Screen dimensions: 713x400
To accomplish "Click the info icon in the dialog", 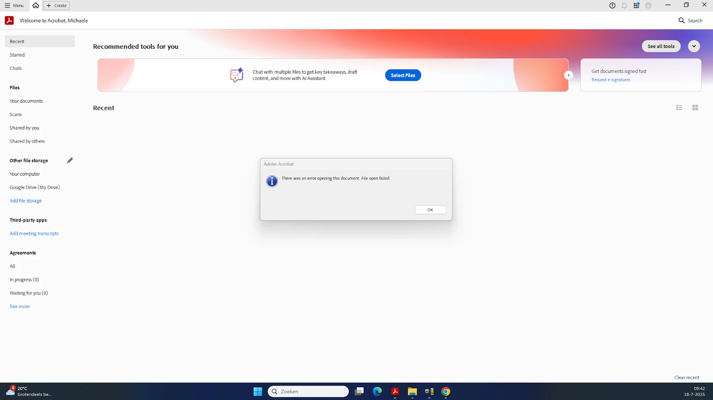I will click(x=272, y=181).
